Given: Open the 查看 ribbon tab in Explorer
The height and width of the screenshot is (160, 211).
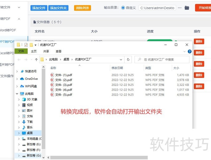Looking at the screenshot, I should pos(59,51).
